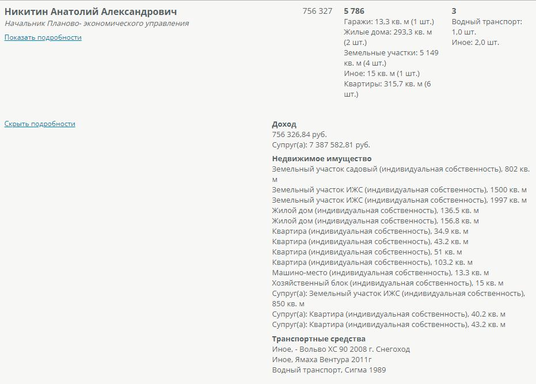Click the 'Жилые дома: 293,3 кв. м' summary

coord(387,32)
